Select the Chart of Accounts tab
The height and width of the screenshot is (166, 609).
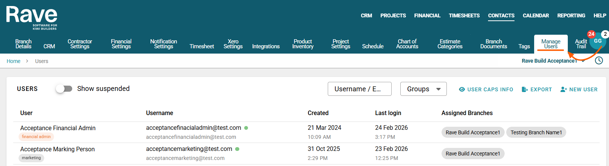(407, 44)
